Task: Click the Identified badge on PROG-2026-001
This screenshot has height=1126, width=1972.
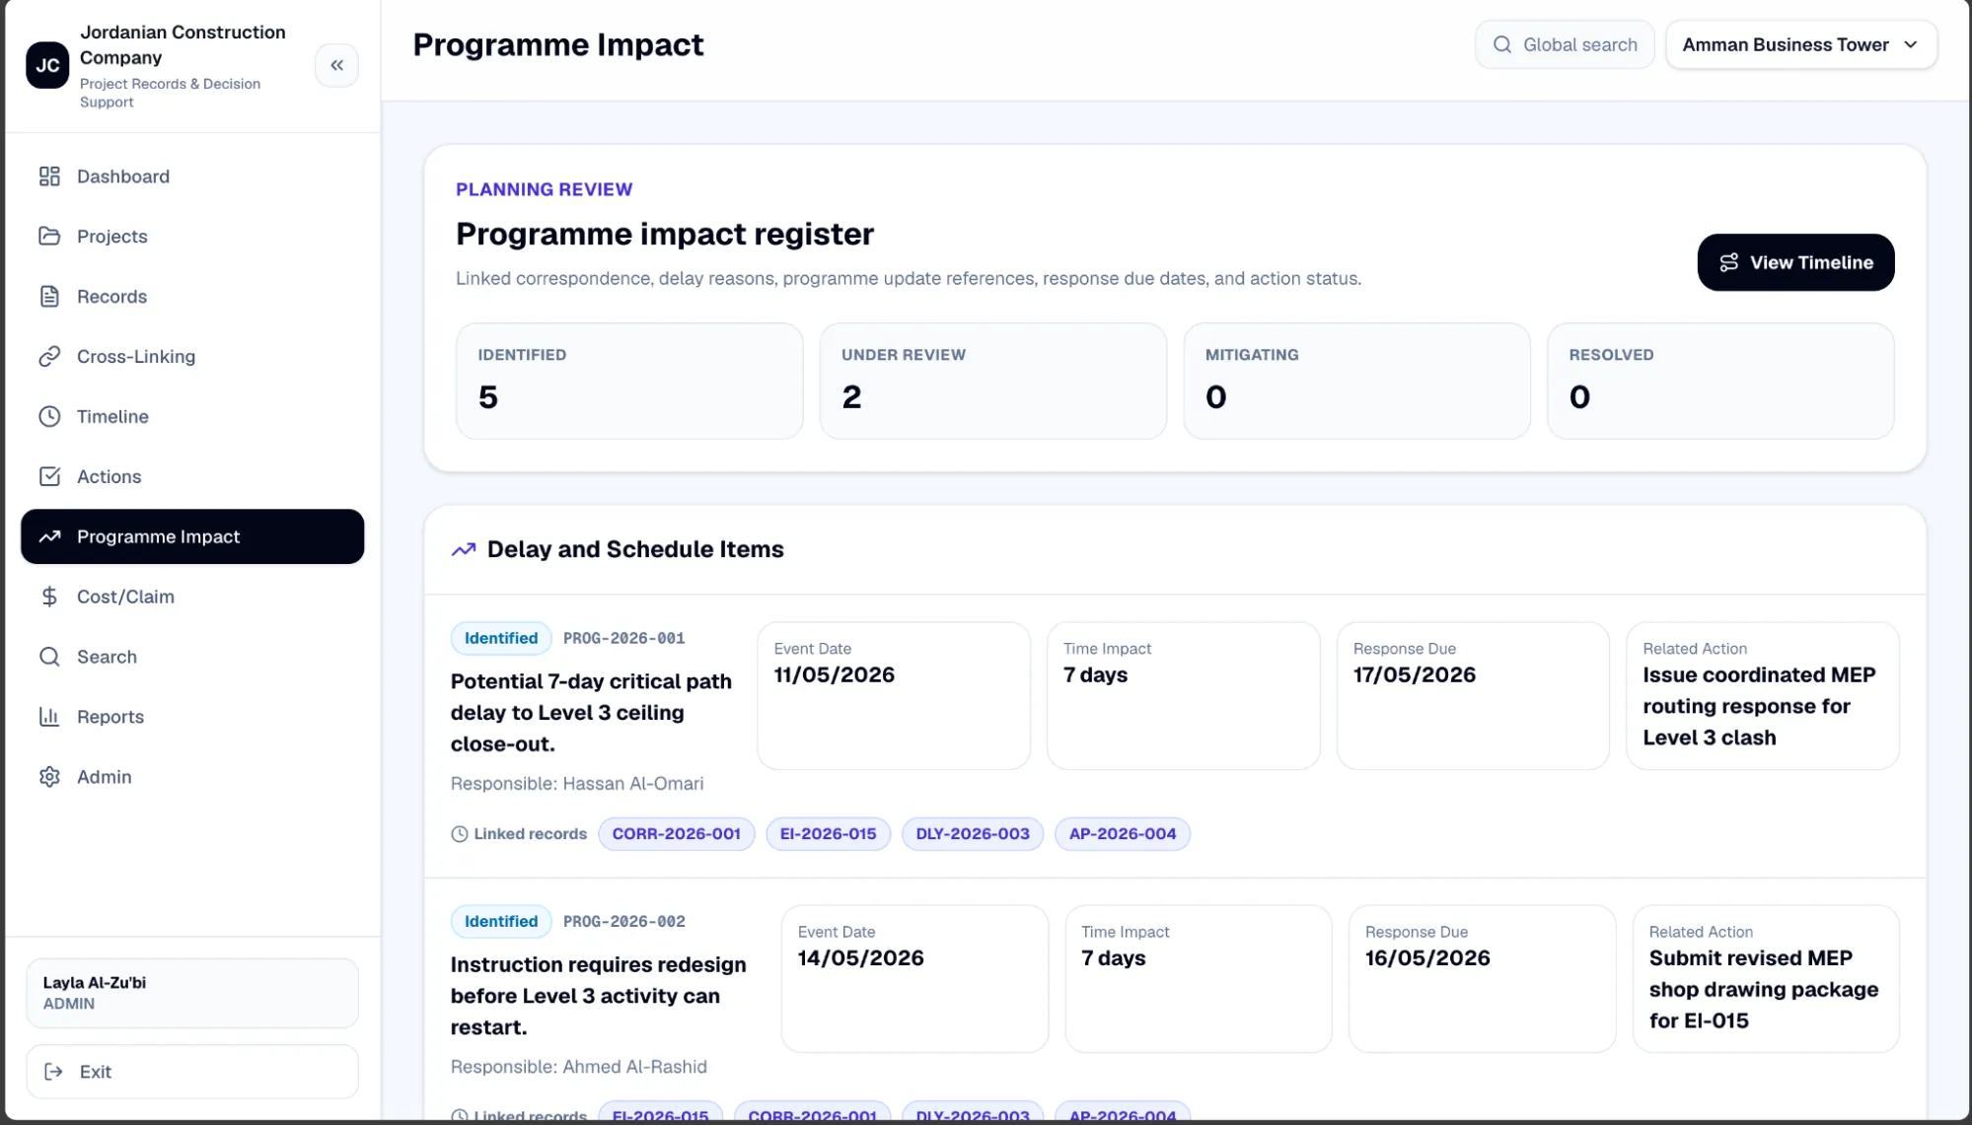Action: [501, 638]
